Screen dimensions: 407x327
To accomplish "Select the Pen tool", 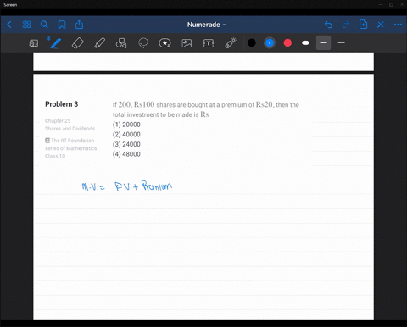I will (55, 43).
